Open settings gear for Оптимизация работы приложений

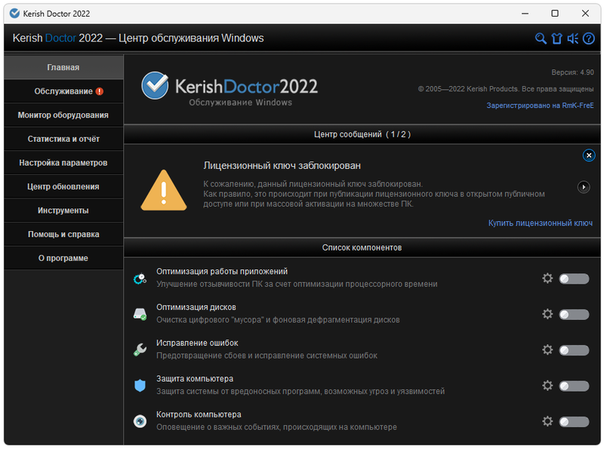pos(547,278)
